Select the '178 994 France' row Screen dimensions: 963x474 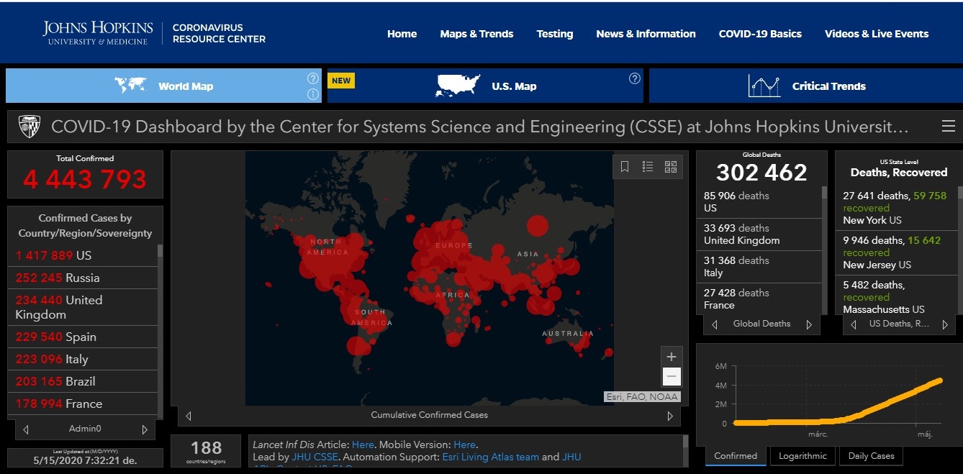83,404
